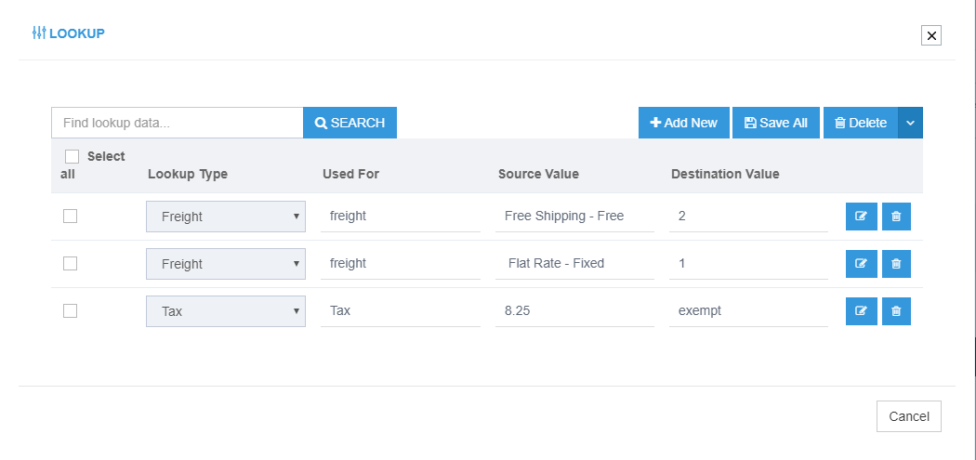Click the Search button
This screenshot has height=460, width=976.
click(x=350, y=123)
